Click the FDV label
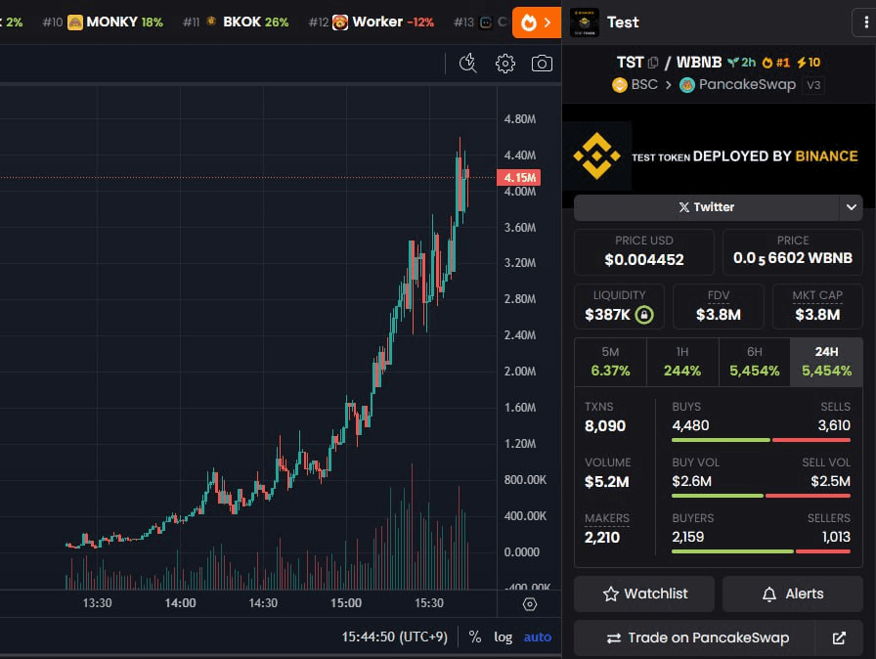This screenshot has height=659, width=876. coord(719,295)
